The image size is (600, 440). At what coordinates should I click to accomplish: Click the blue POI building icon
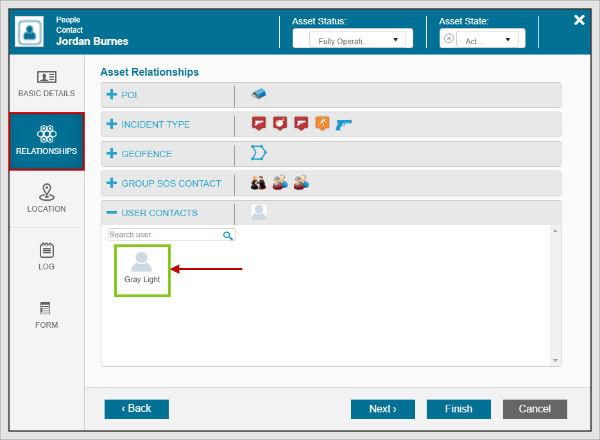259,94
